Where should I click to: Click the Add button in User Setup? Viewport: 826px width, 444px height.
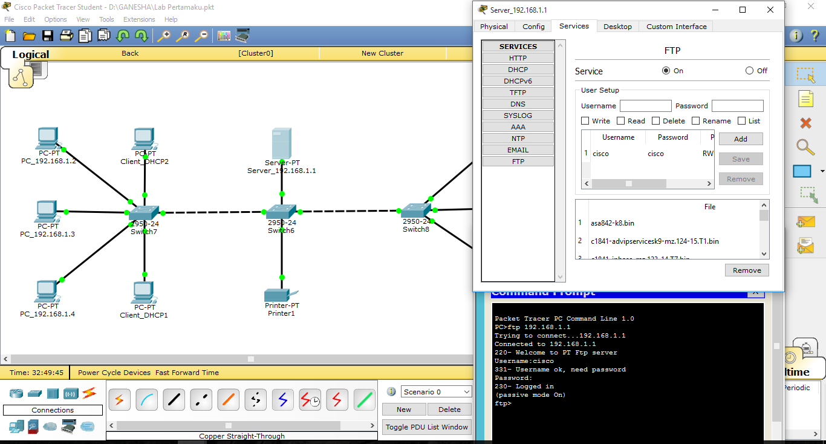click(740, 139)
